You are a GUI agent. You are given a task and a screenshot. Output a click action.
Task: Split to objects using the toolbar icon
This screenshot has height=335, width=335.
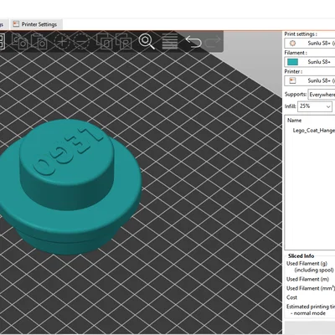(x=105, y=42)
